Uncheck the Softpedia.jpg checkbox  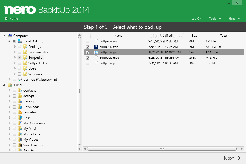coord(88,52)
